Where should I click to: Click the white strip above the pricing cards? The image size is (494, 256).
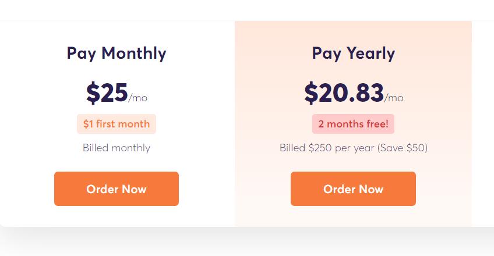[247, 9]
